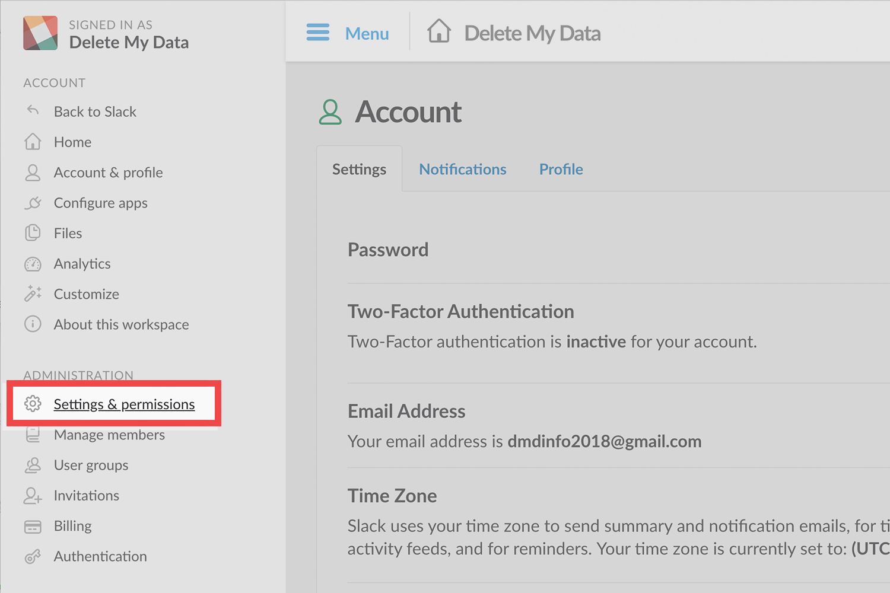Switch to the Notifications tab

coord(462,170)
